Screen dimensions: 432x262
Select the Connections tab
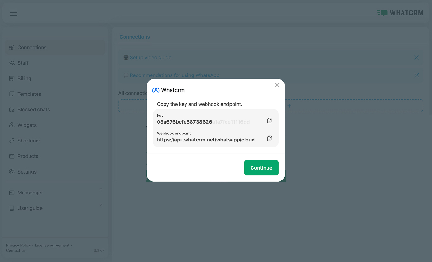pyautogui.click(x=135, y=37)
